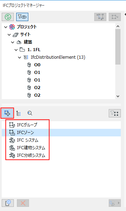Collapse the サイト tree node
This screenshot has height=211, width=126.
coord(9,35)
